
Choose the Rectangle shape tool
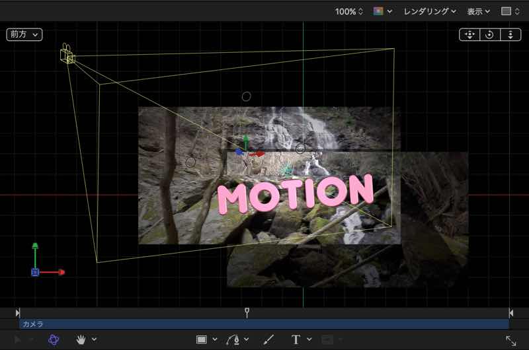coord(202,339)
